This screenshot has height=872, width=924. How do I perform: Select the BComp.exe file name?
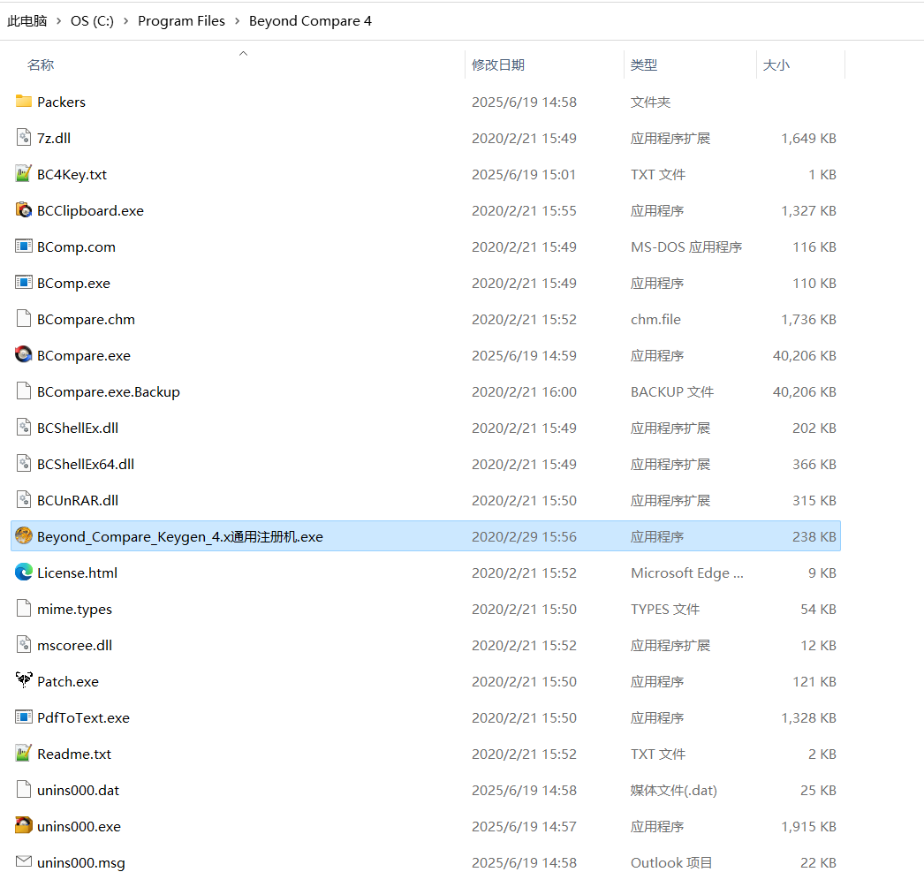[x=73, y=284]
